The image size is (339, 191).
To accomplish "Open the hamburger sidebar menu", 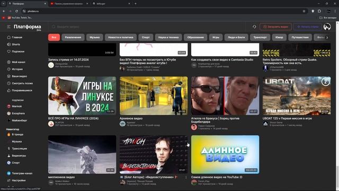I will [x=8, y=27].
